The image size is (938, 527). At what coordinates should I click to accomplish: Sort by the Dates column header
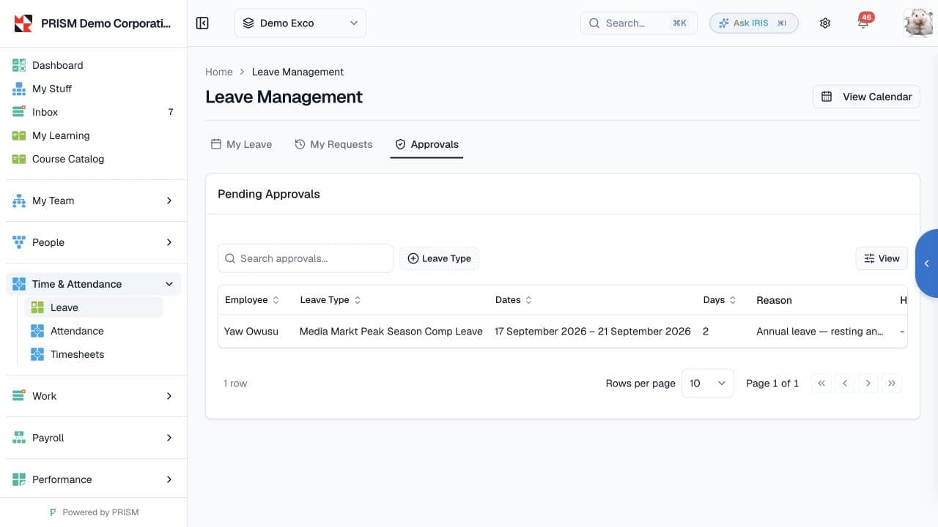point(514,300)
